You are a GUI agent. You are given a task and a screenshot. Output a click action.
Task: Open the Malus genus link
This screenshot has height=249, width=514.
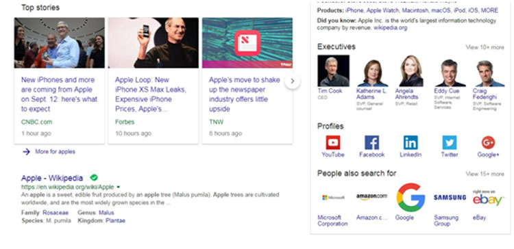106,213
